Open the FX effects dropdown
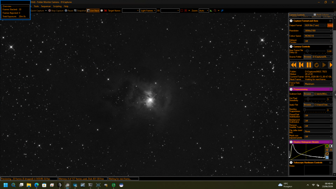 point(170,10)
